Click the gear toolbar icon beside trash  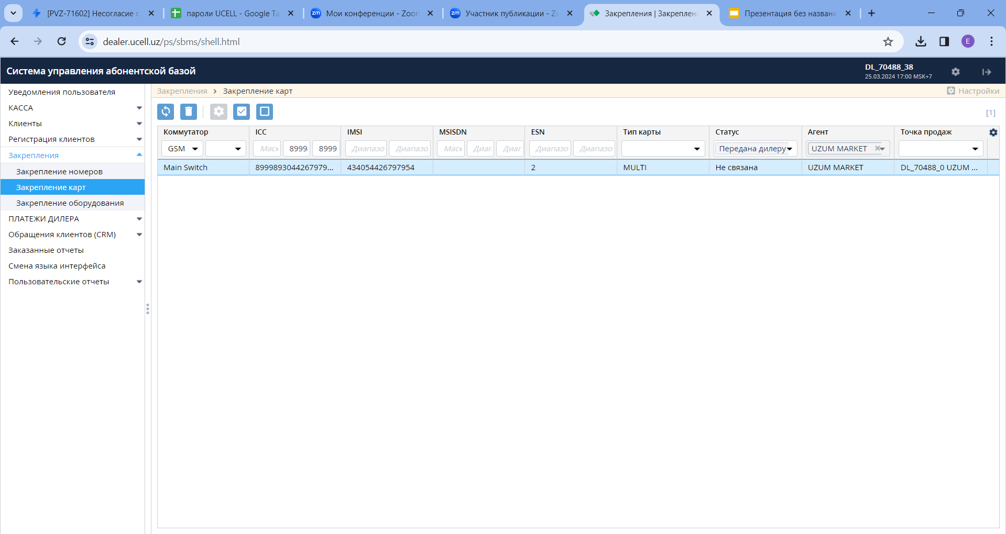218,112
